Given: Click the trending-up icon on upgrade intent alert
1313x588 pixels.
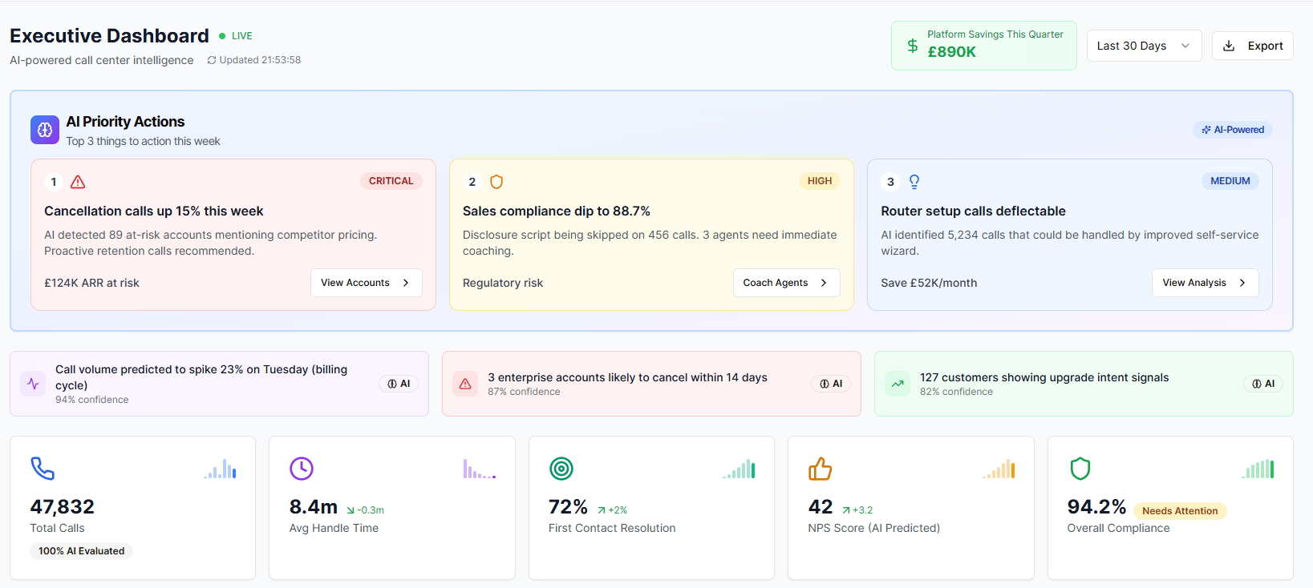Looking at the screenshot, I should [x=898, y=384].
